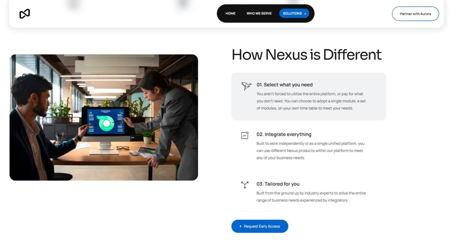Click the How Nexus is Different heading
Viewport: 453px width, 245px height.
coord(307,54)
